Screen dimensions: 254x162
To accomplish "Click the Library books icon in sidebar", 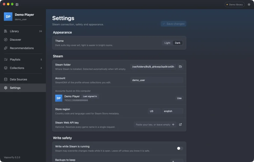I will pyautogui.click(x=6, y=31).
